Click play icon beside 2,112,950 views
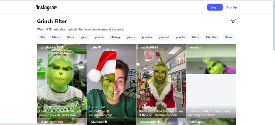 point(90,107)
